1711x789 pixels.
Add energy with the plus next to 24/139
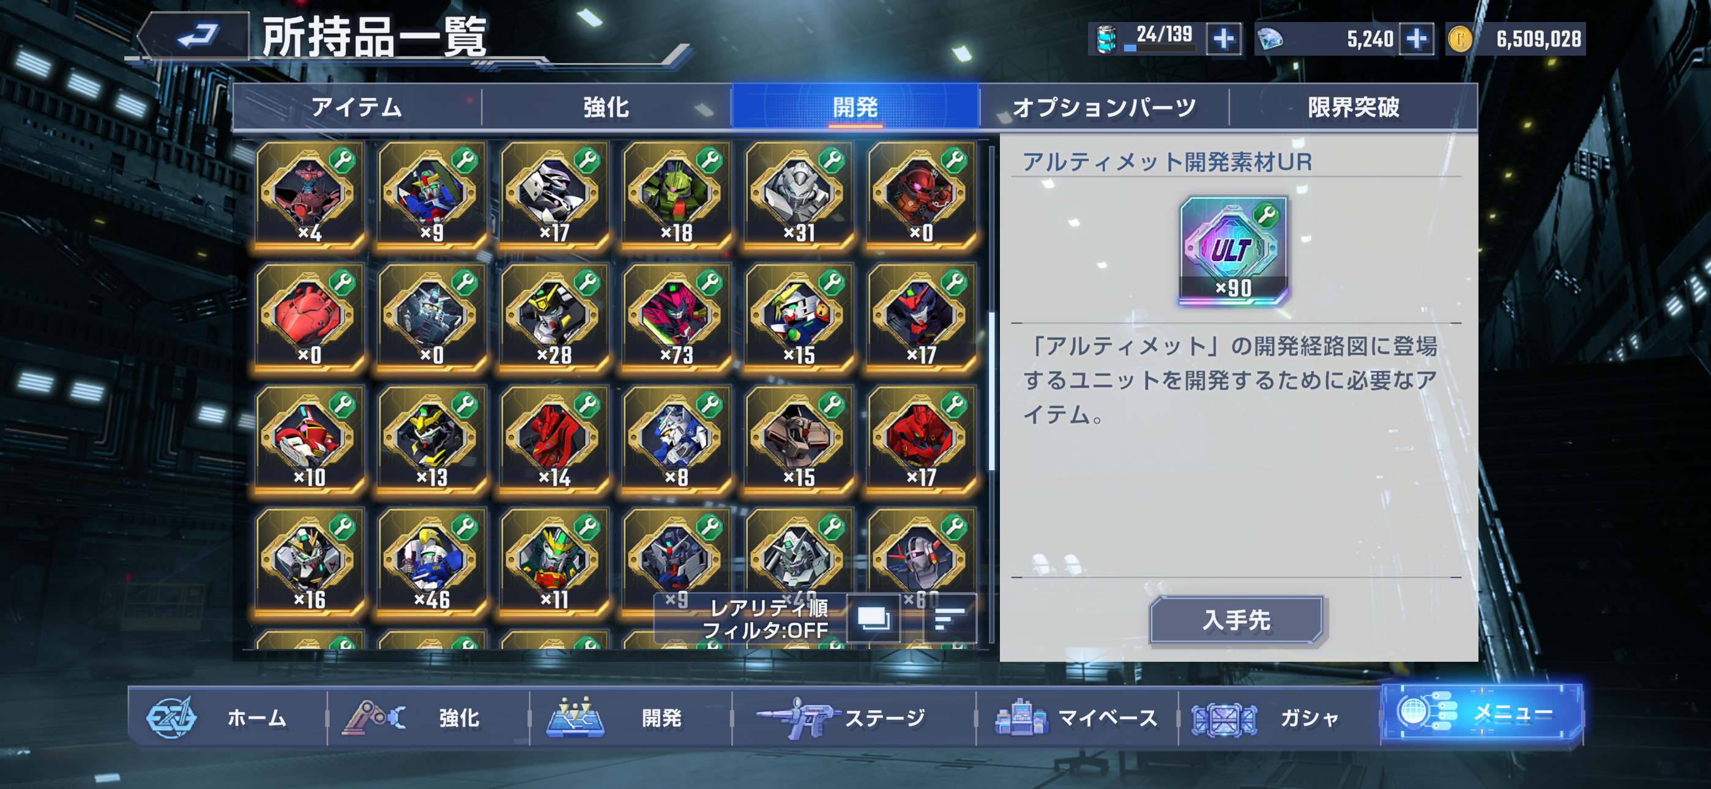(x=1223, y=39)
